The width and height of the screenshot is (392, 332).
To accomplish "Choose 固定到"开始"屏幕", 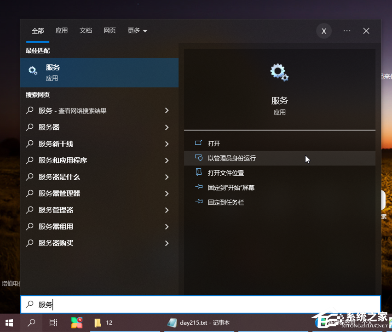I will pos(280,188).
